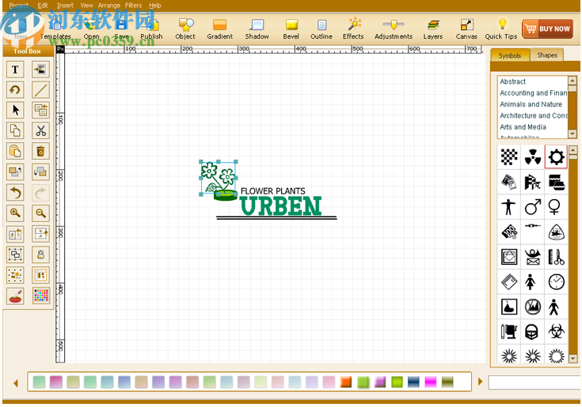Click the BUY NOW button
Image resolution: width=582 pixels, height=407 pixels.
tap(547, 29)
